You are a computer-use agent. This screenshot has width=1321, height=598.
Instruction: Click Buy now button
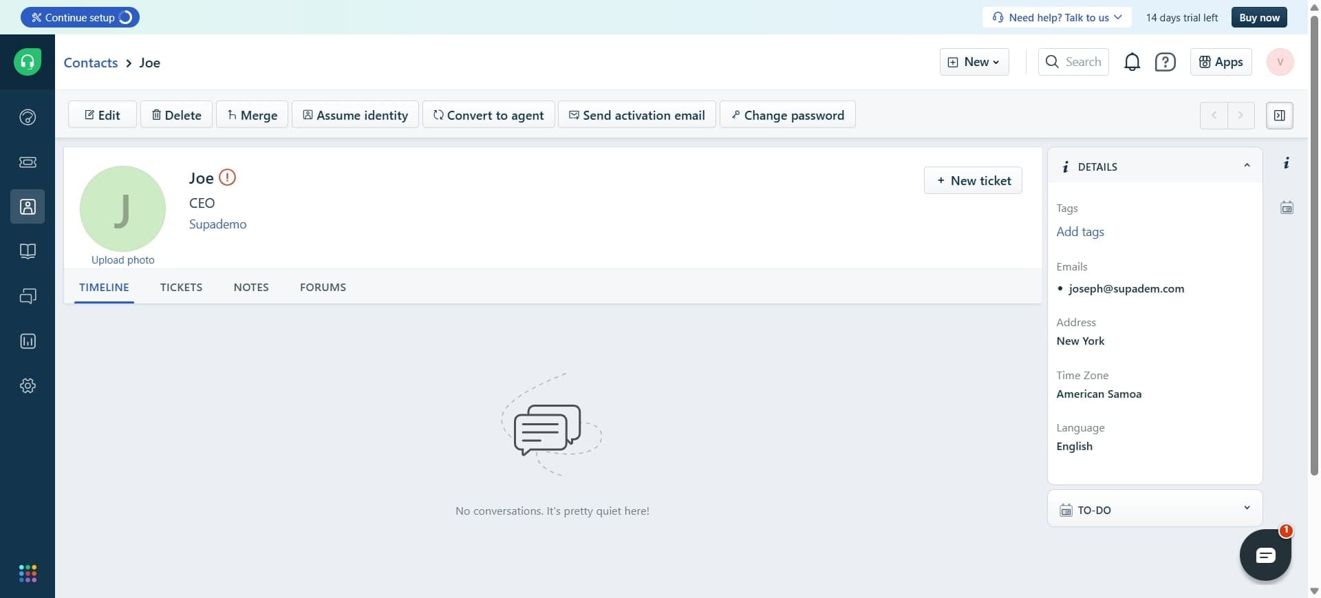pyautogui.click(x=1259, y=17)
